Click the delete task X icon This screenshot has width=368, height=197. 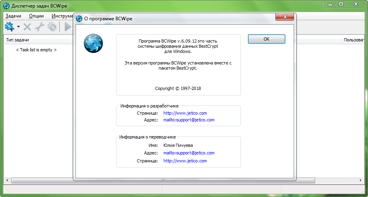27,27
